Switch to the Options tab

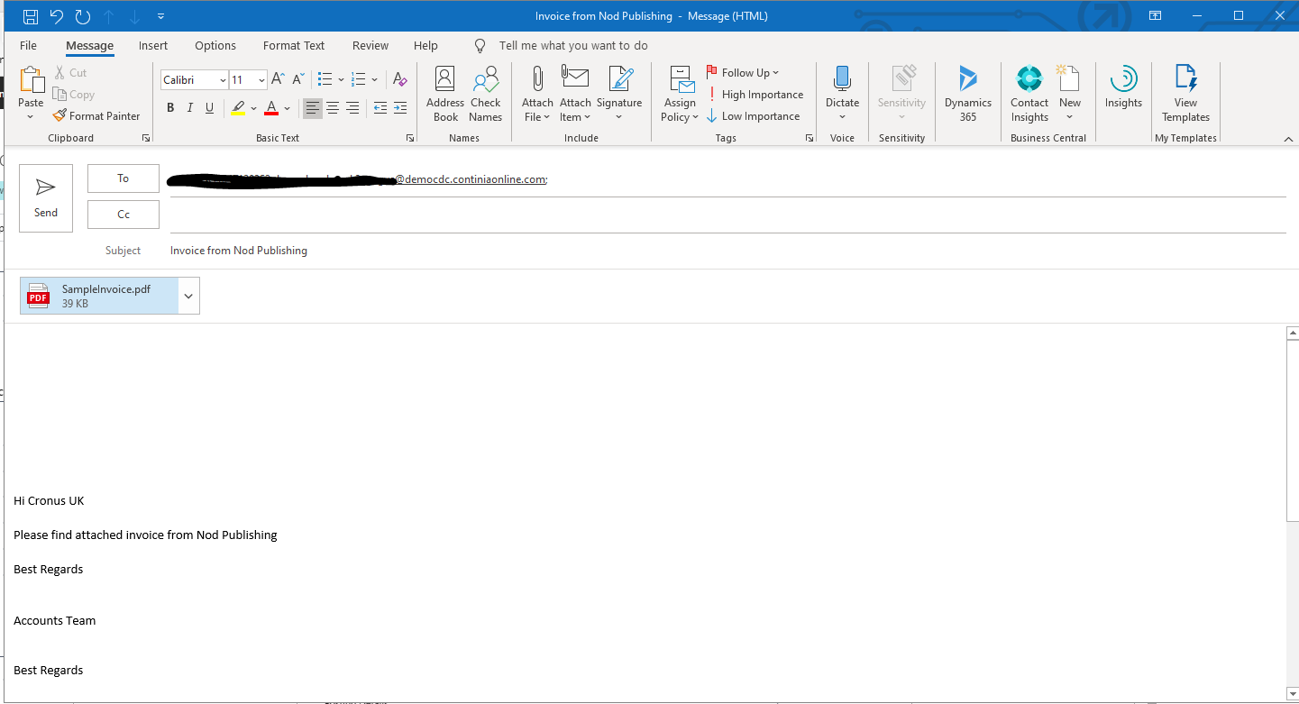pyautogui.click(x=215, y=46)
